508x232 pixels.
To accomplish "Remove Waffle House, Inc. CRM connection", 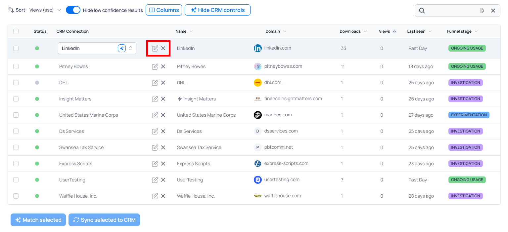I will tap(163, 196).
